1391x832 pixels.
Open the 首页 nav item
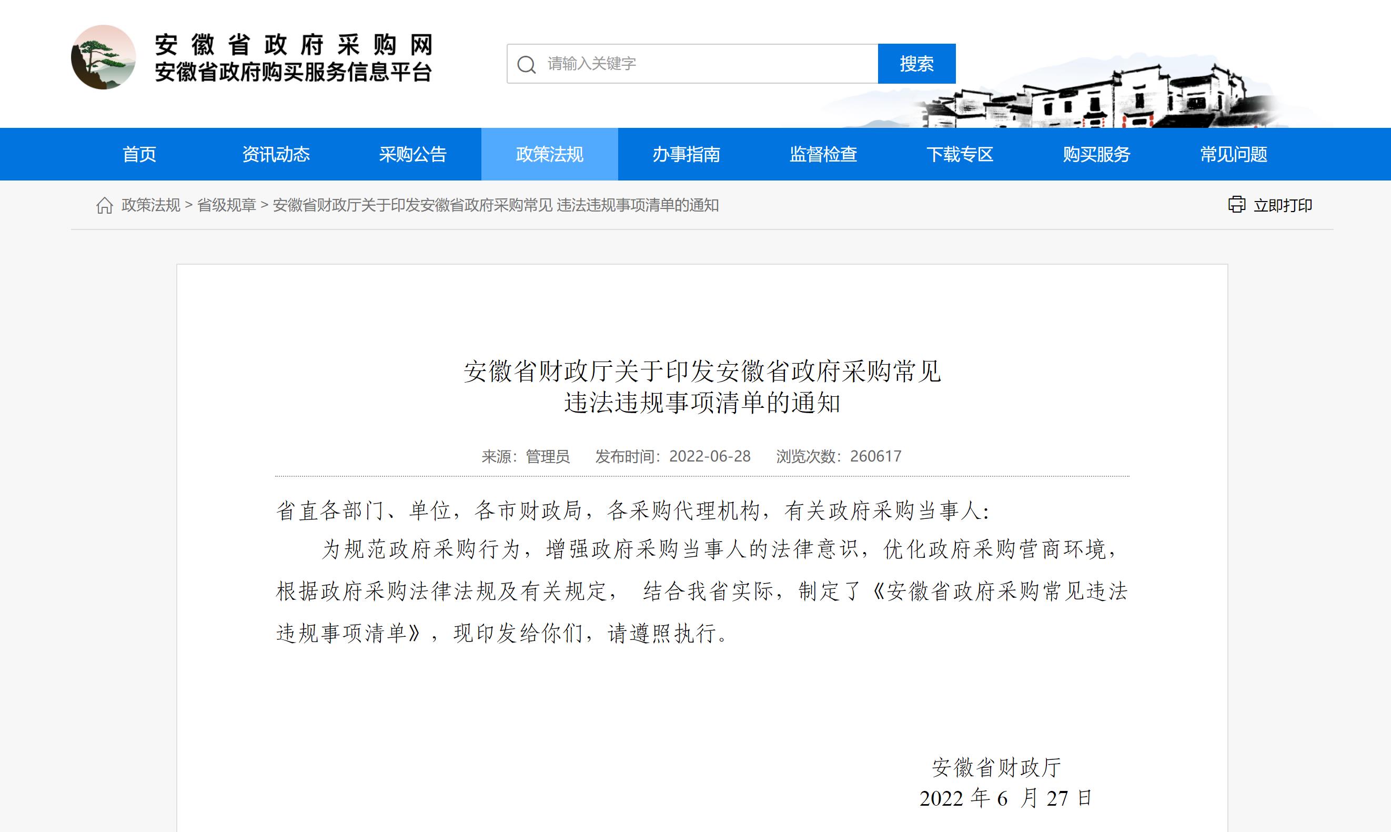pos(139,154)
